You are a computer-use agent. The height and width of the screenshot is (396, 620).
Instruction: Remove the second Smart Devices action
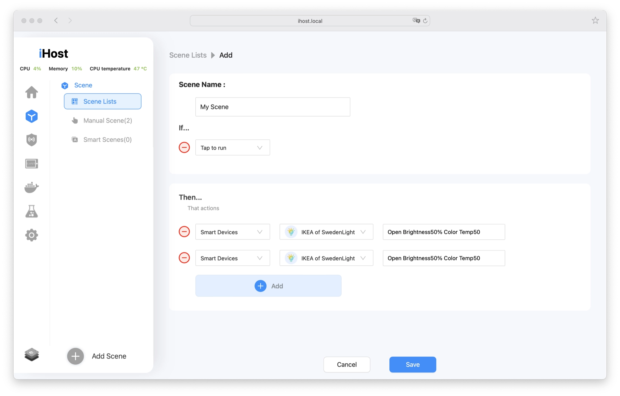click(x=184, y=258)
